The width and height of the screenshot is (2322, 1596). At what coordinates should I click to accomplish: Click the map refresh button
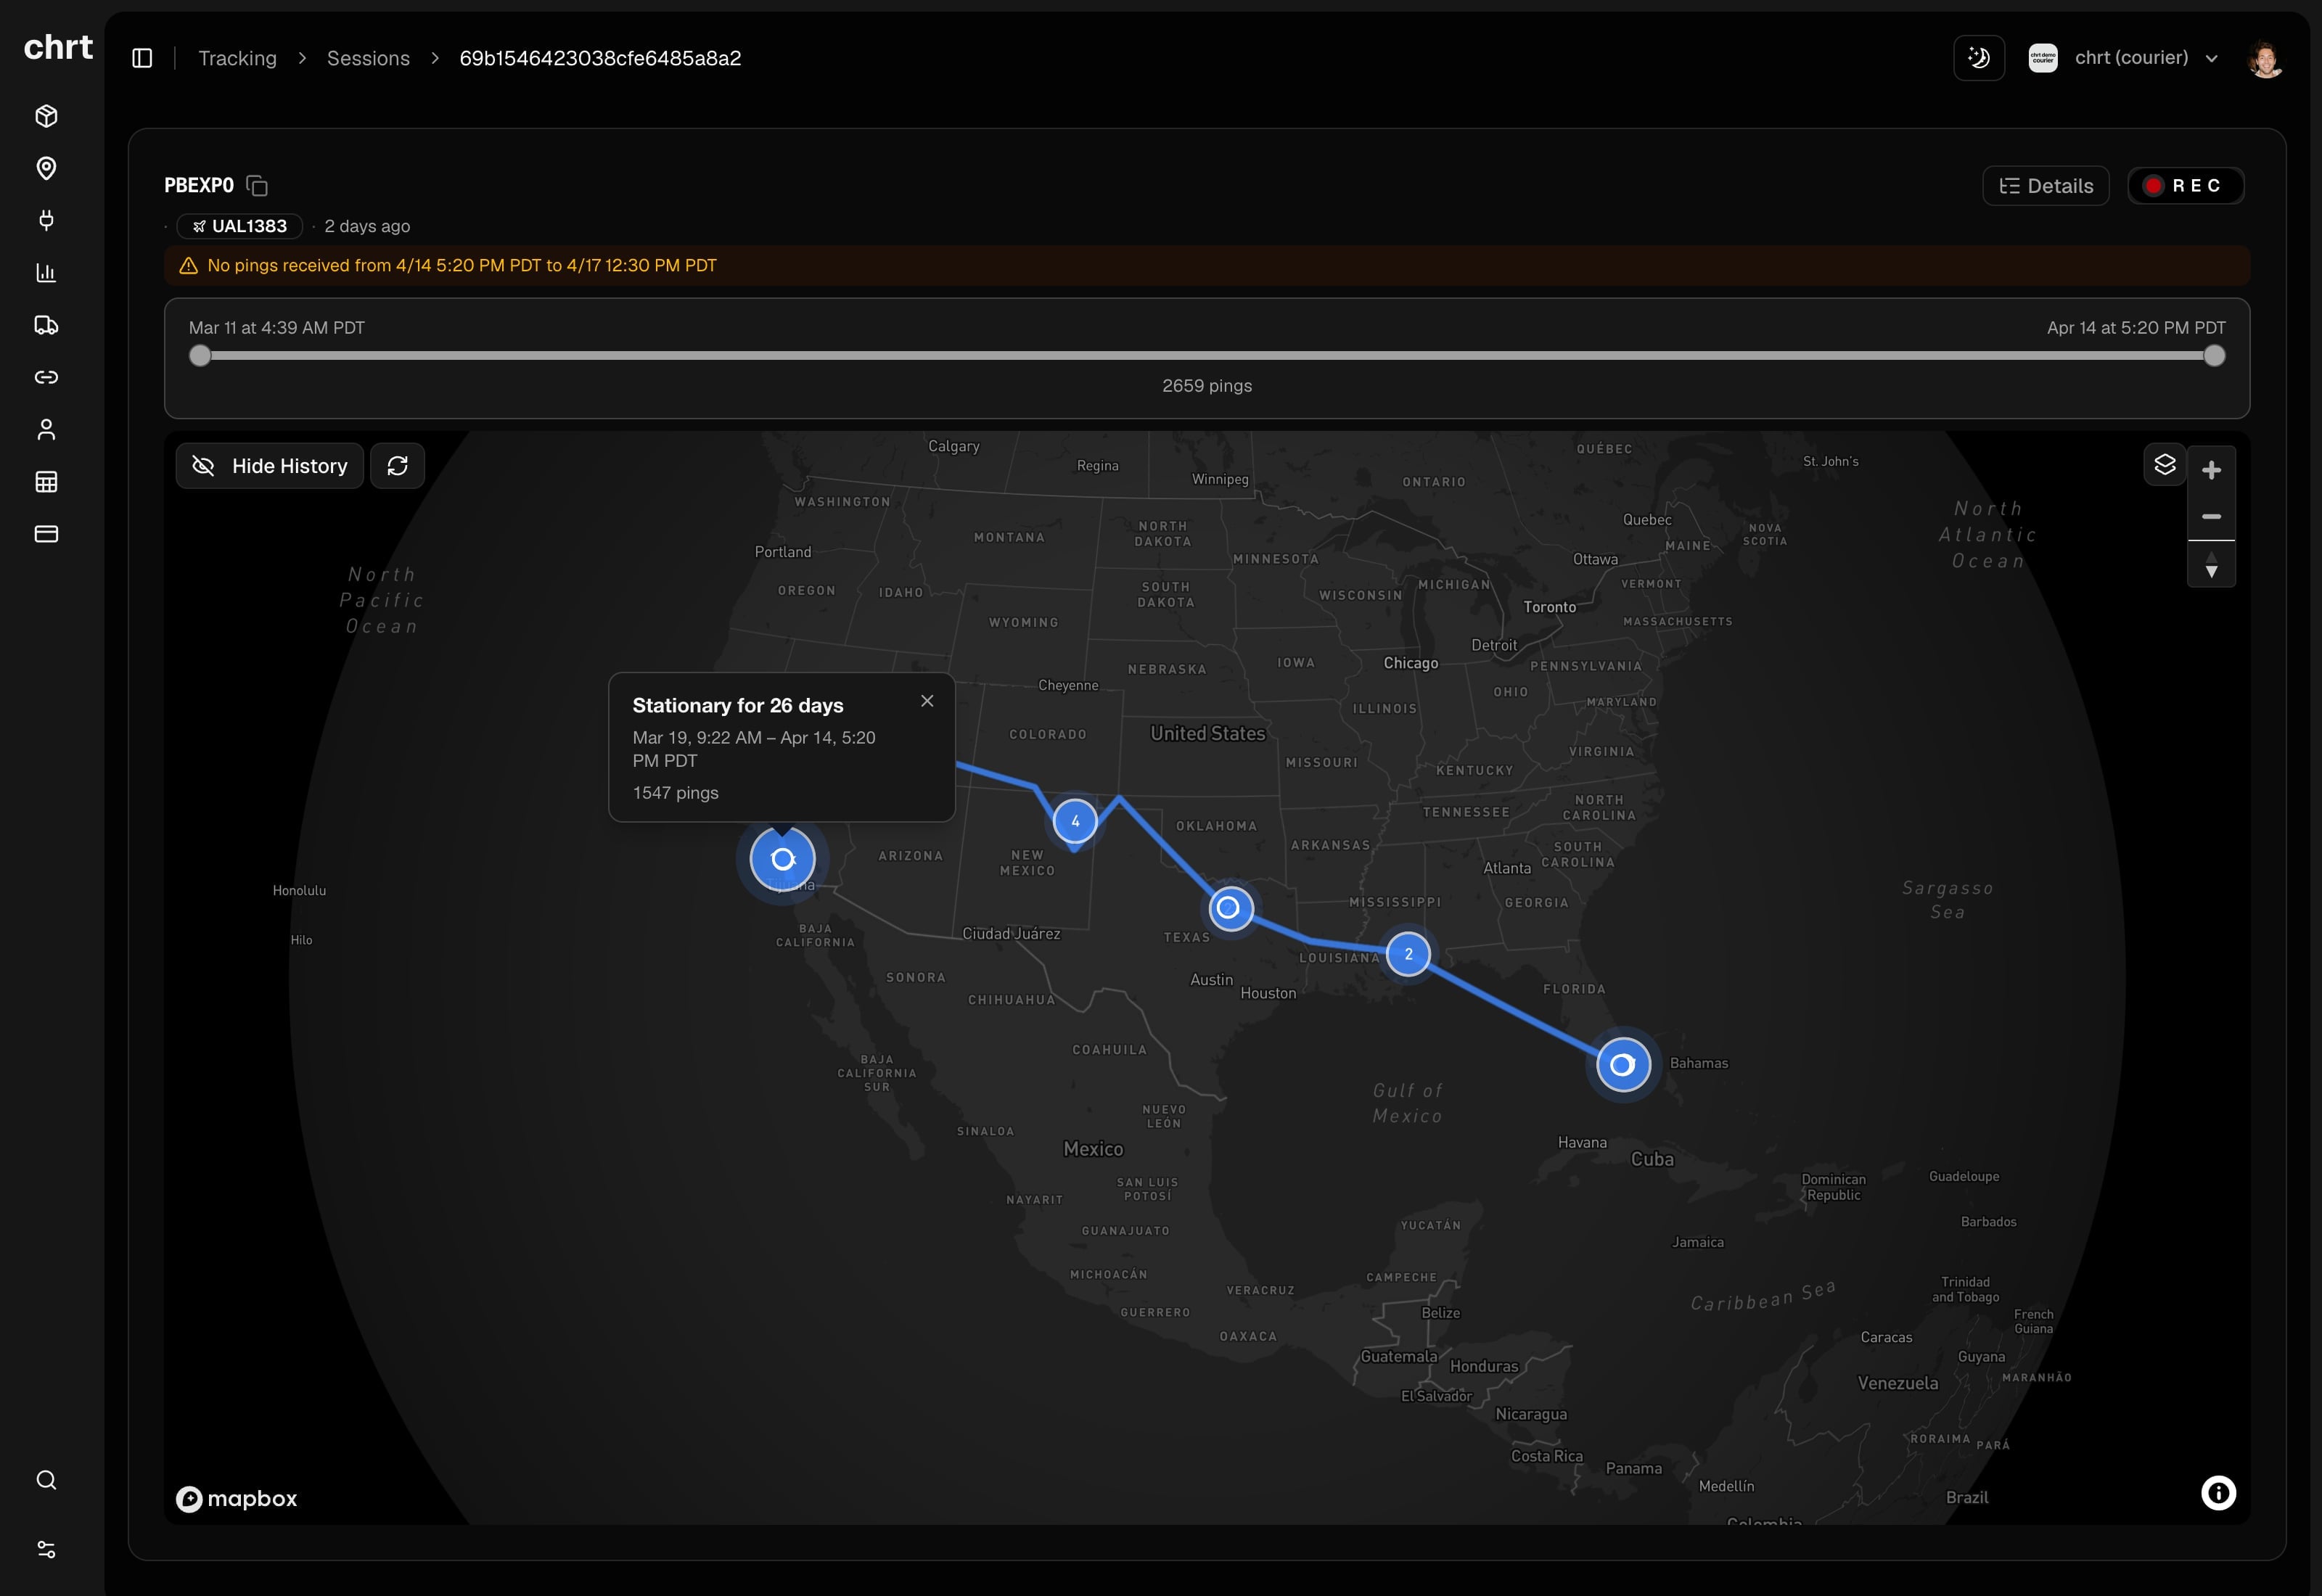tap(398, 466)
